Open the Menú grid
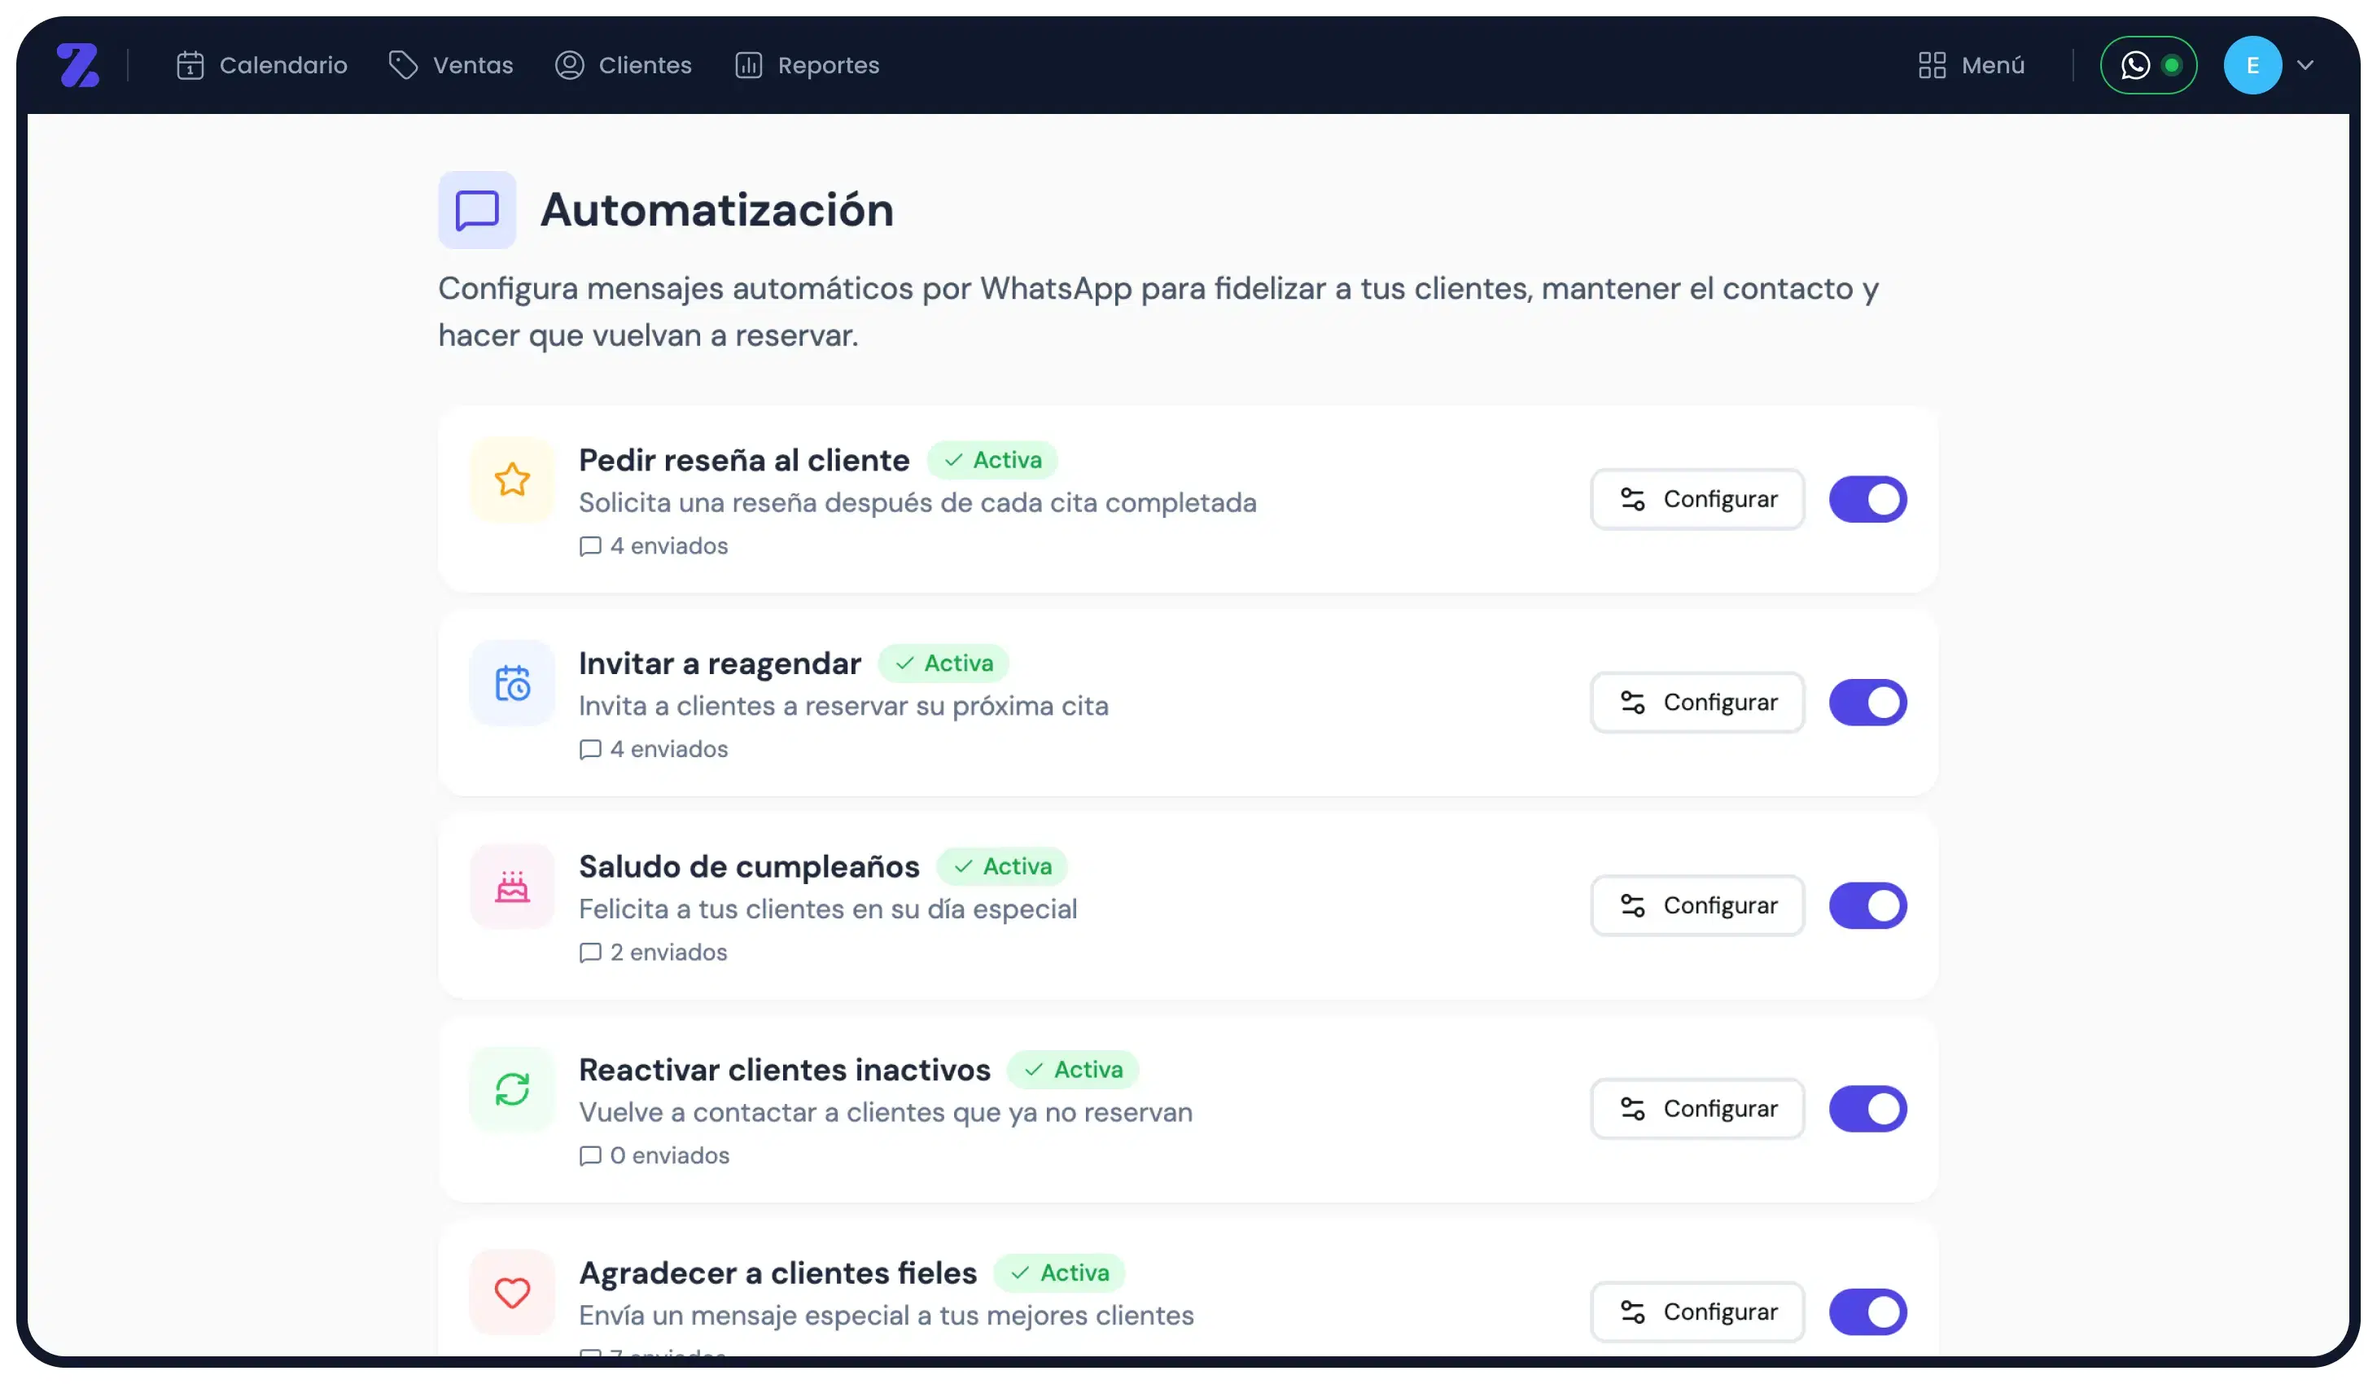The width and height of the screenshot is (2377, 1384). (x=1972, y=65)
